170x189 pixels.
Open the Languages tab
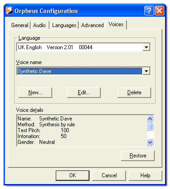click(x=64, y=25)
